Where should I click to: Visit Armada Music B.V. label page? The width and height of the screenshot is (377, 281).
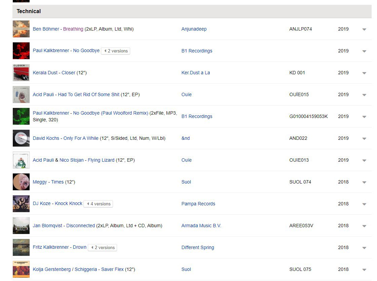tap(201, 226)
